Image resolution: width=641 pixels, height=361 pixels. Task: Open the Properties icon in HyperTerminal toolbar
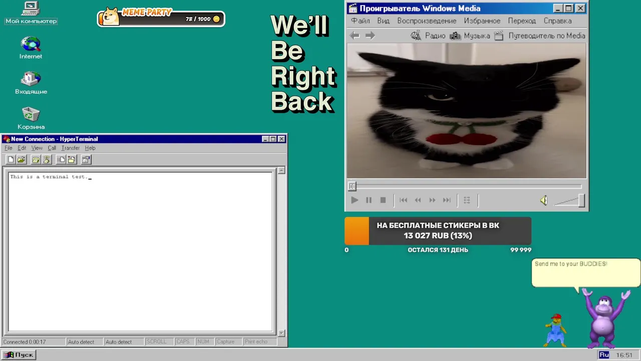(x=86, y=159)
